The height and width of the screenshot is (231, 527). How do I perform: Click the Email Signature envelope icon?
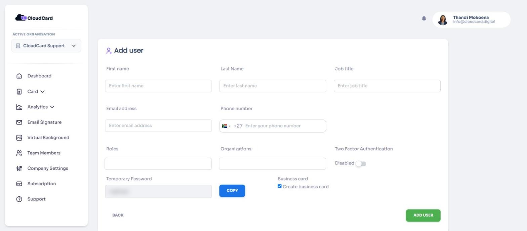pos(19,122)
